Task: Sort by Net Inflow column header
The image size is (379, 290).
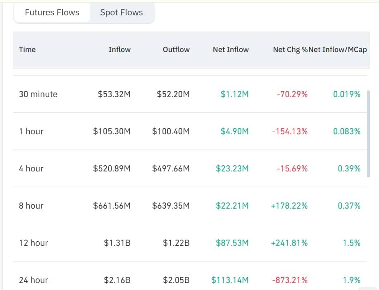Action: (231, 49)
